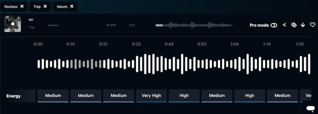Remove the Trap filter tag
The image size is (318, 114).
tap(45, 6)
